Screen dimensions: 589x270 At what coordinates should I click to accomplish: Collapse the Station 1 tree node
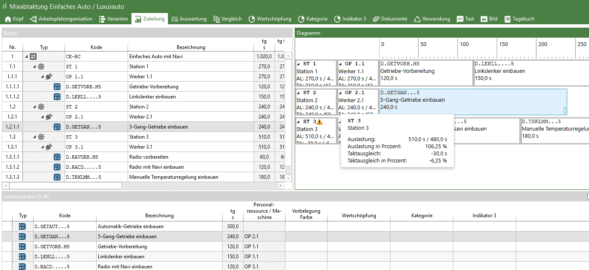(34, 67)
